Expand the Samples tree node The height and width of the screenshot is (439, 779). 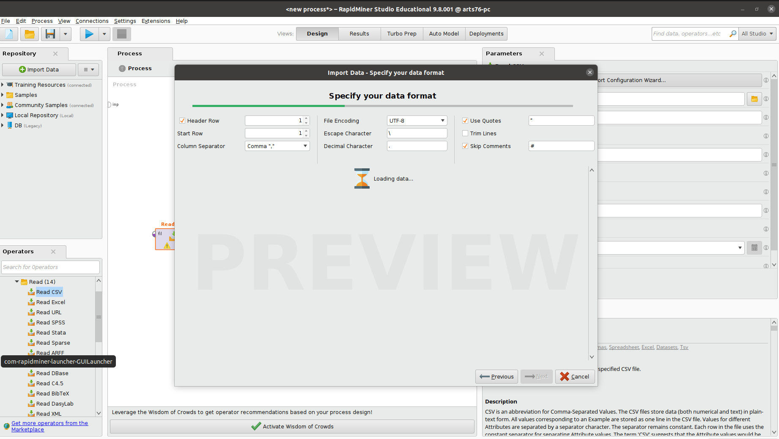click(x=3, y=95)
